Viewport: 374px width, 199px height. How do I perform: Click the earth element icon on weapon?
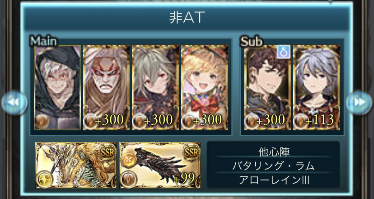click(x=128, y=179)
